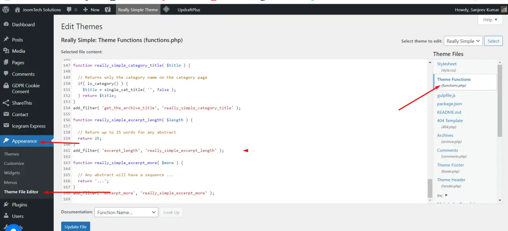Click inside code line 161 add_filter excerpt_length
508x231 pixels.
148,150
